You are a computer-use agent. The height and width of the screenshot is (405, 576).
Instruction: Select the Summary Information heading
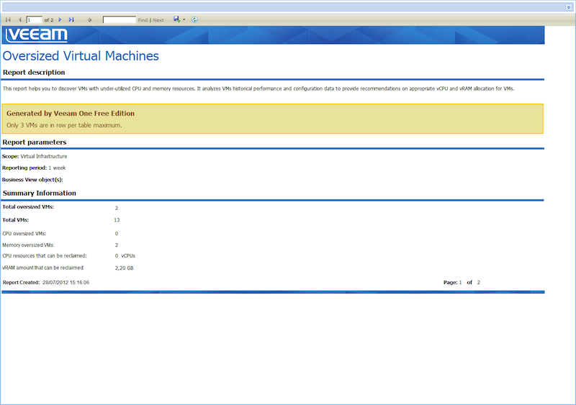(x=40, y=193)
